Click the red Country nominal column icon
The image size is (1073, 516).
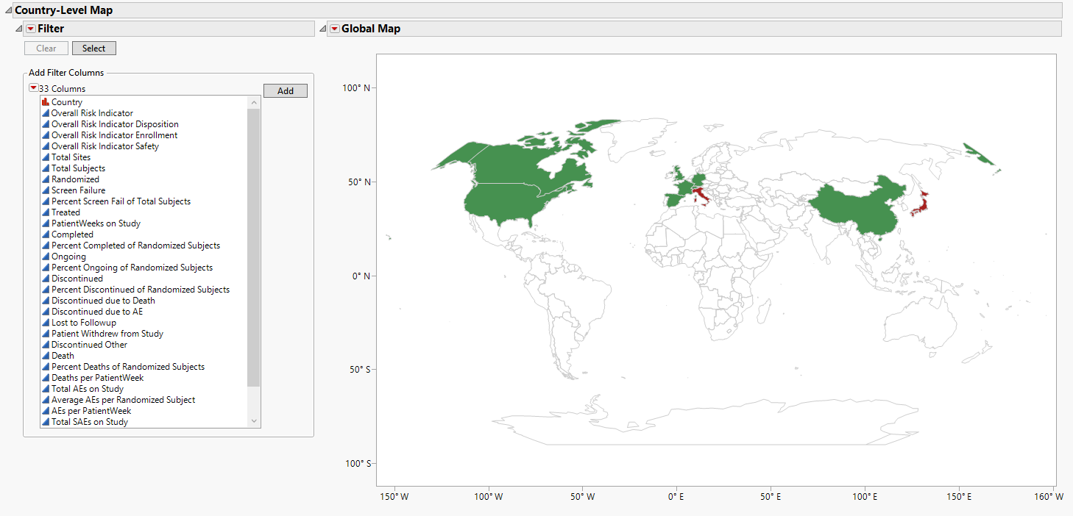pyautogui.click(x=46, y=102)
